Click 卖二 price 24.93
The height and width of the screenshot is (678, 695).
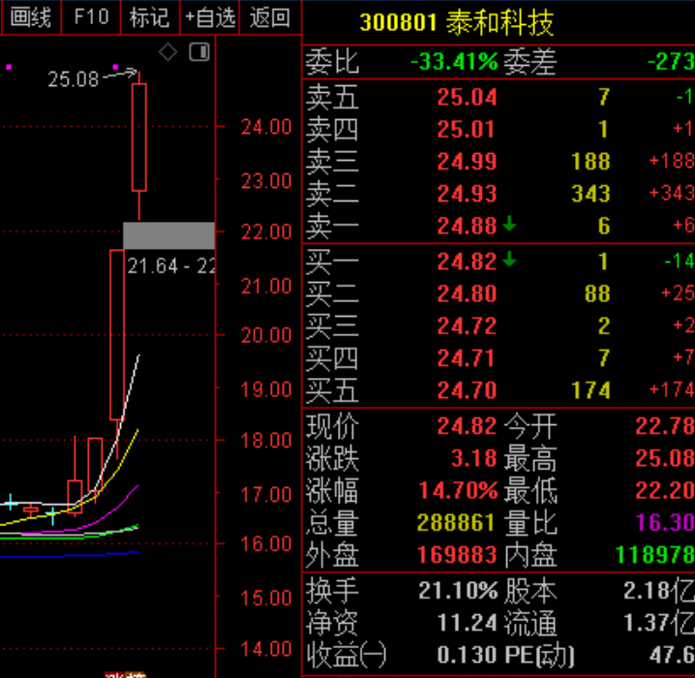[467, 194]
